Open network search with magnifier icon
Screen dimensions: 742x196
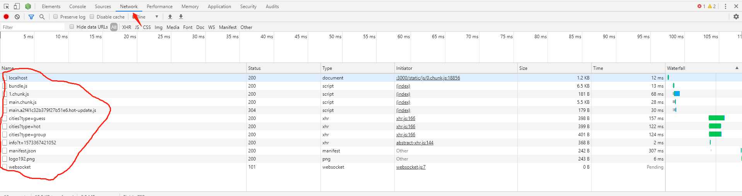click(42, 17)
